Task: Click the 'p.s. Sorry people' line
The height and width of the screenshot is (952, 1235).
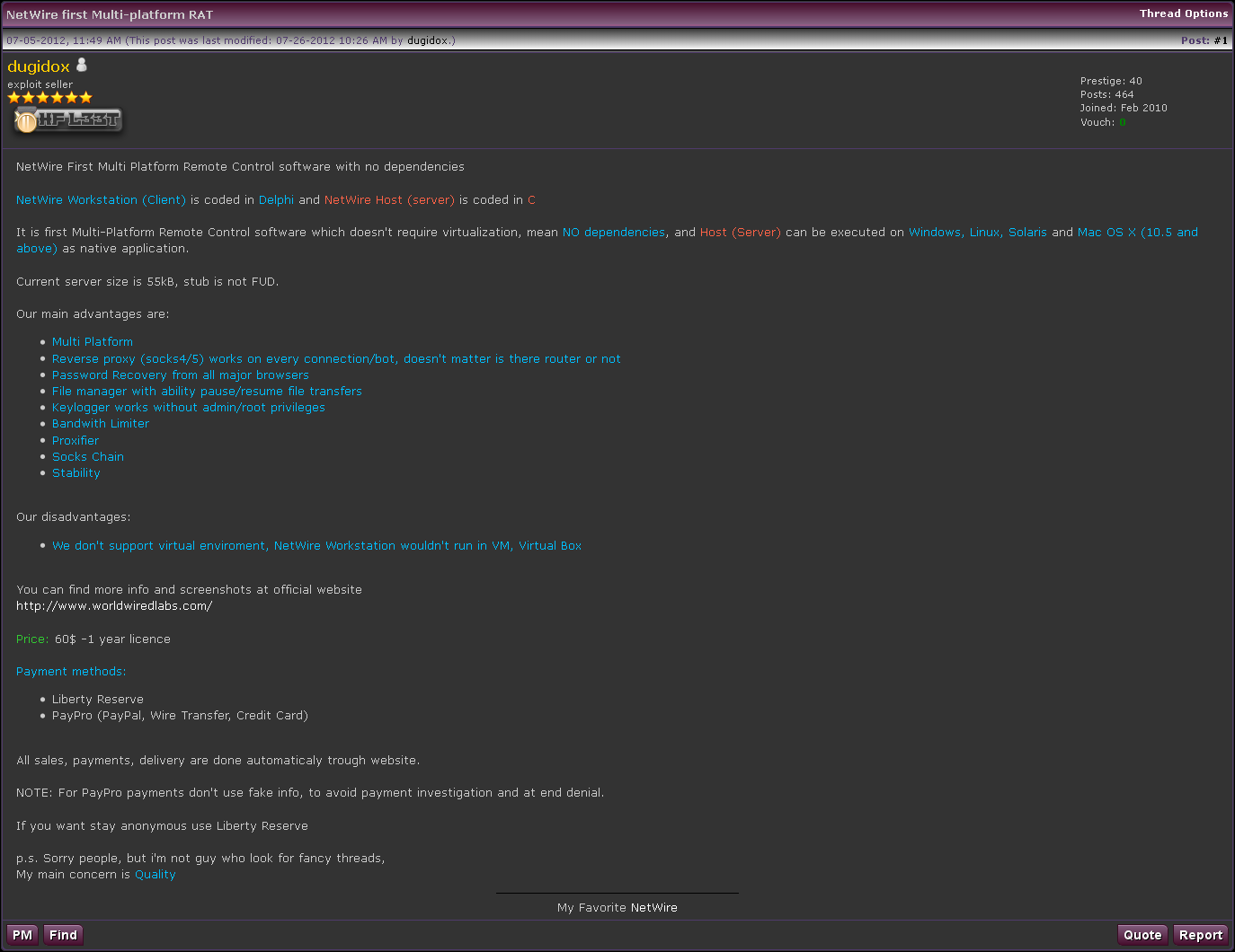Action: point(200,859)
